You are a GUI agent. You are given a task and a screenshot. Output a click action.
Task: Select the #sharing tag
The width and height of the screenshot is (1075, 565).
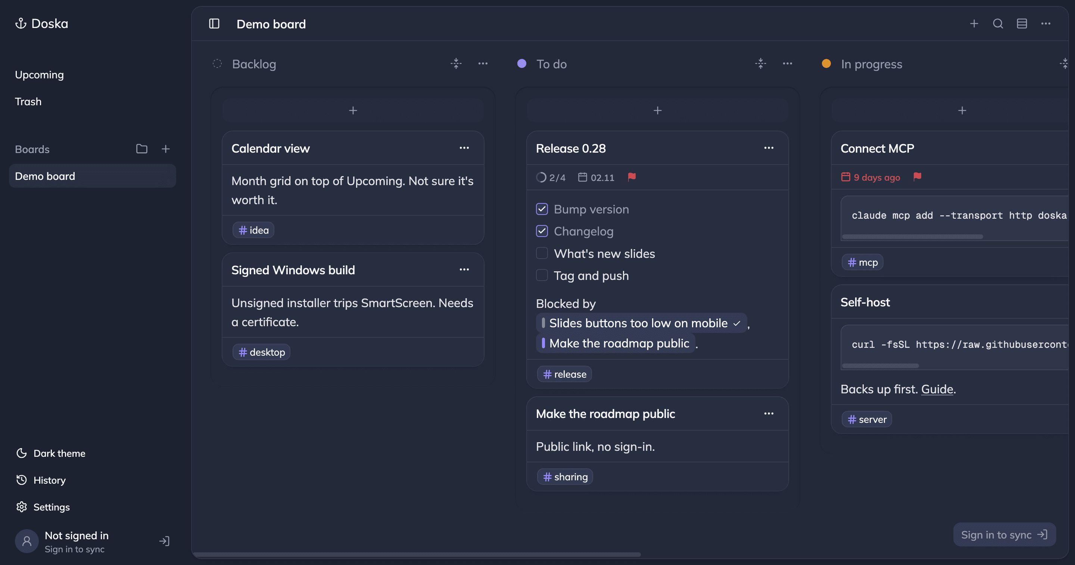[x=565, y=477]
